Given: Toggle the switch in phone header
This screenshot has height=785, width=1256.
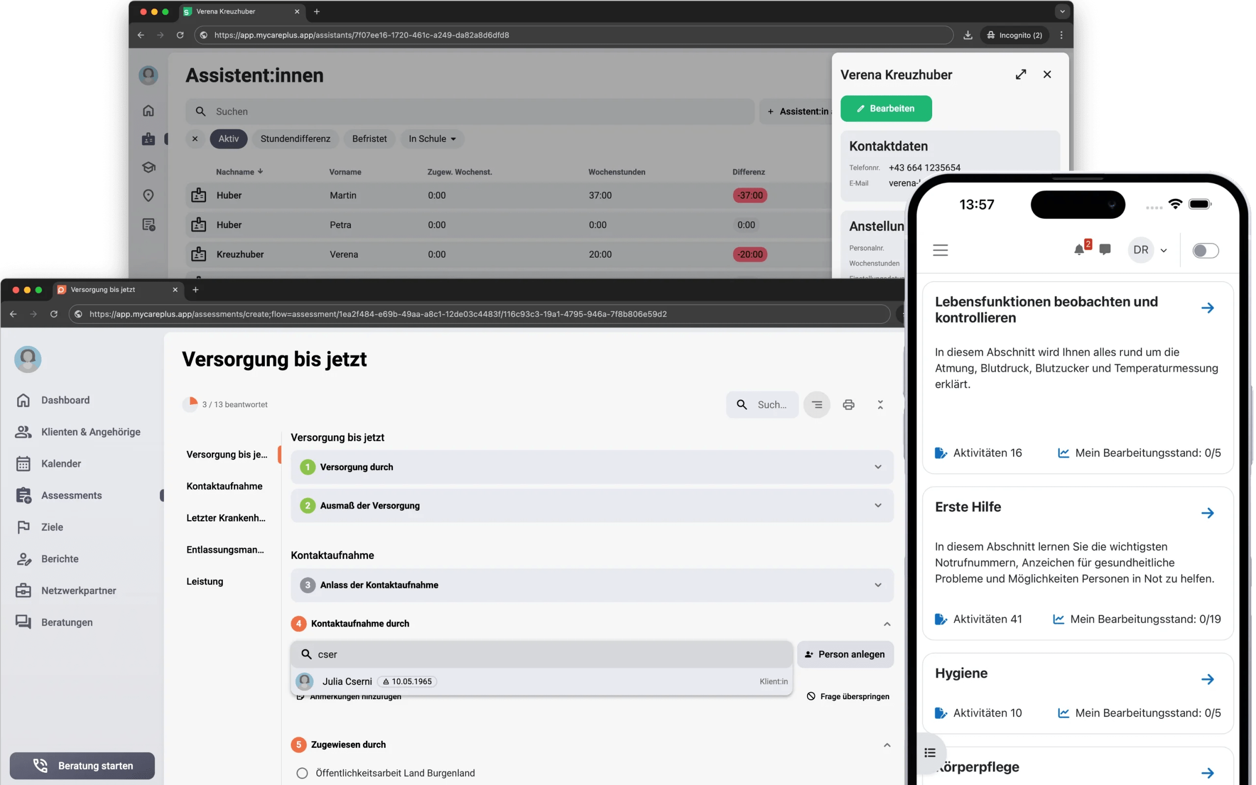Looking at the screenshot, I should [x=1204, y=251].
